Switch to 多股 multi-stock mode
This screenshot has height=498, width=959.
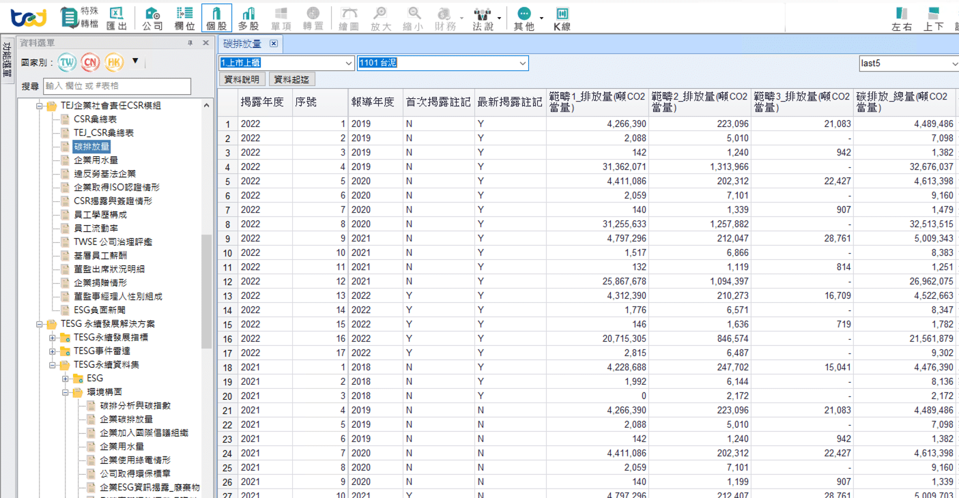[248, 18]
